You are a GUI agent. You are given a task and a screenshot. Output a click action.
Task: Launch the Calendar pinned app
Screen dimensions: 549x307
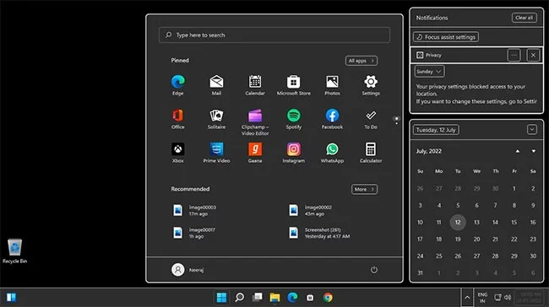point(255,85)
